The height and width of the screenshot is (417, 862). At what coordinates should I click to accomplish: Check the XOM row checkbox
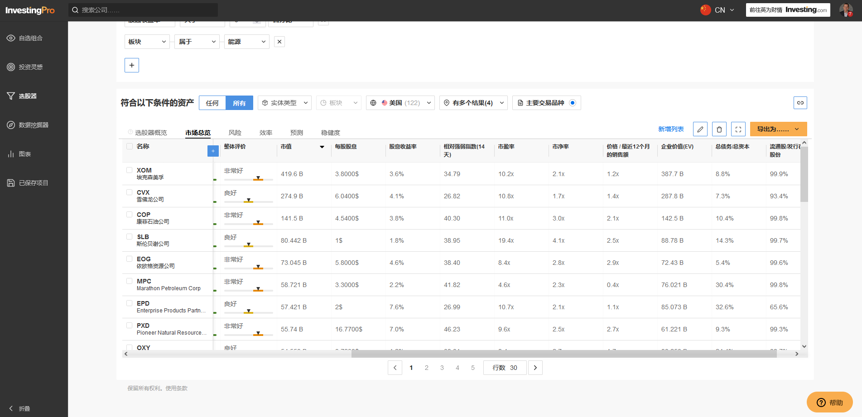[x=130, y=170]
